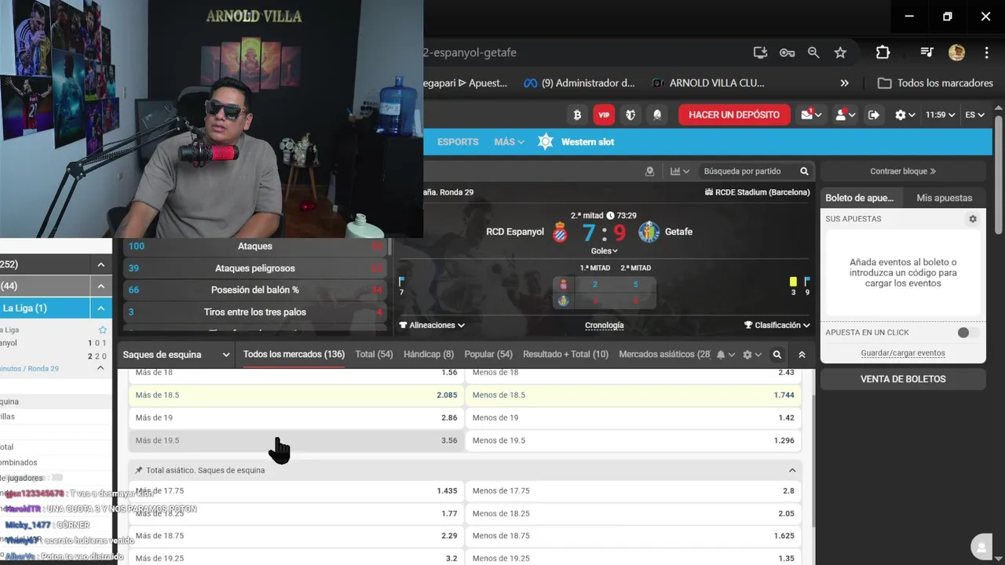Select the Total (54) tab
This screenshot has width=1005, height=565.
point(374,355)
